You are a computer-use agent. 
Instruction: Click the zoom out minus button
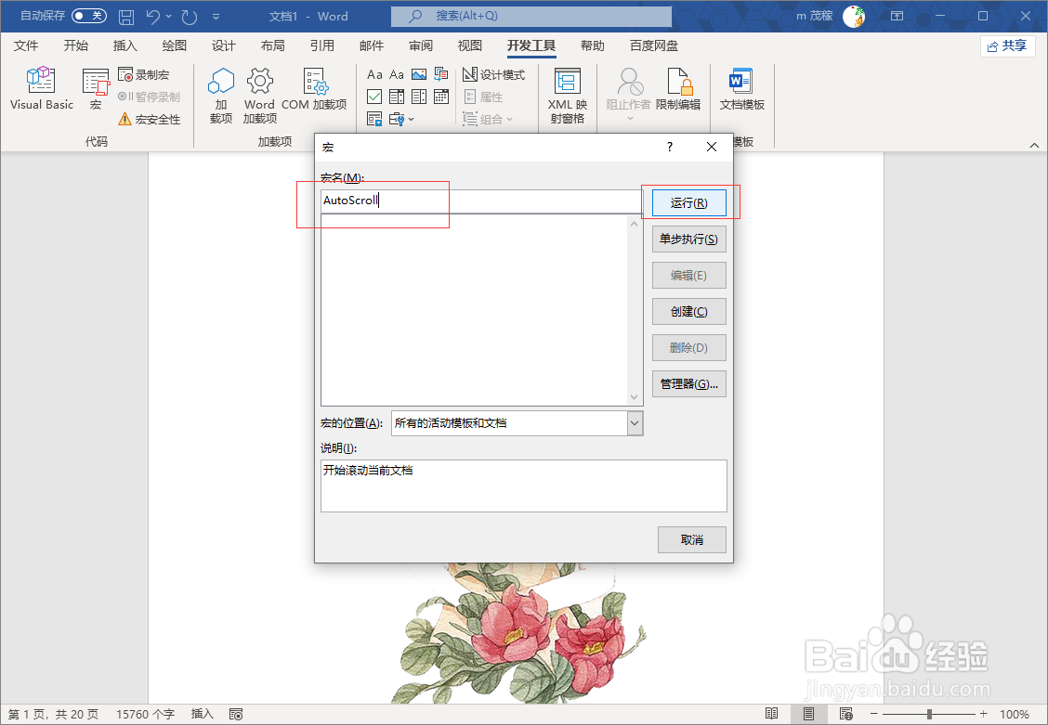[874, 714]
